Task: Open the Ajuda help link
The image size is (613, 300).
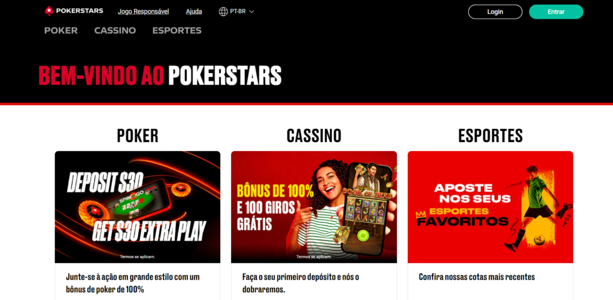Action: pos(194,12)
